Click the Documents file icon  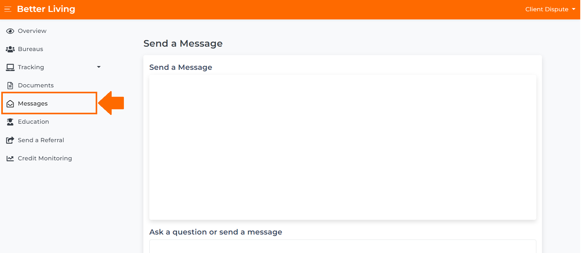pos(10,85)
